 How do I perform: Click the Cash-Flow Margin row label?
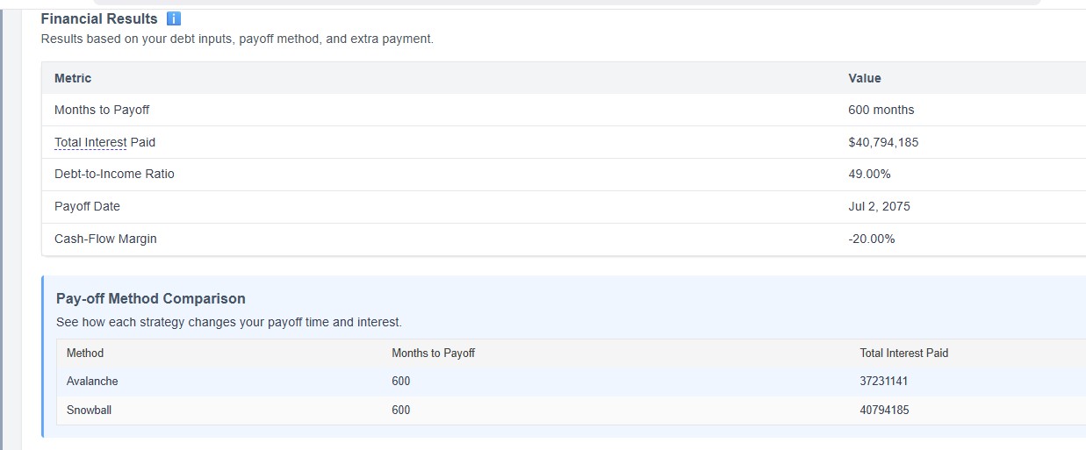(105, 239)
